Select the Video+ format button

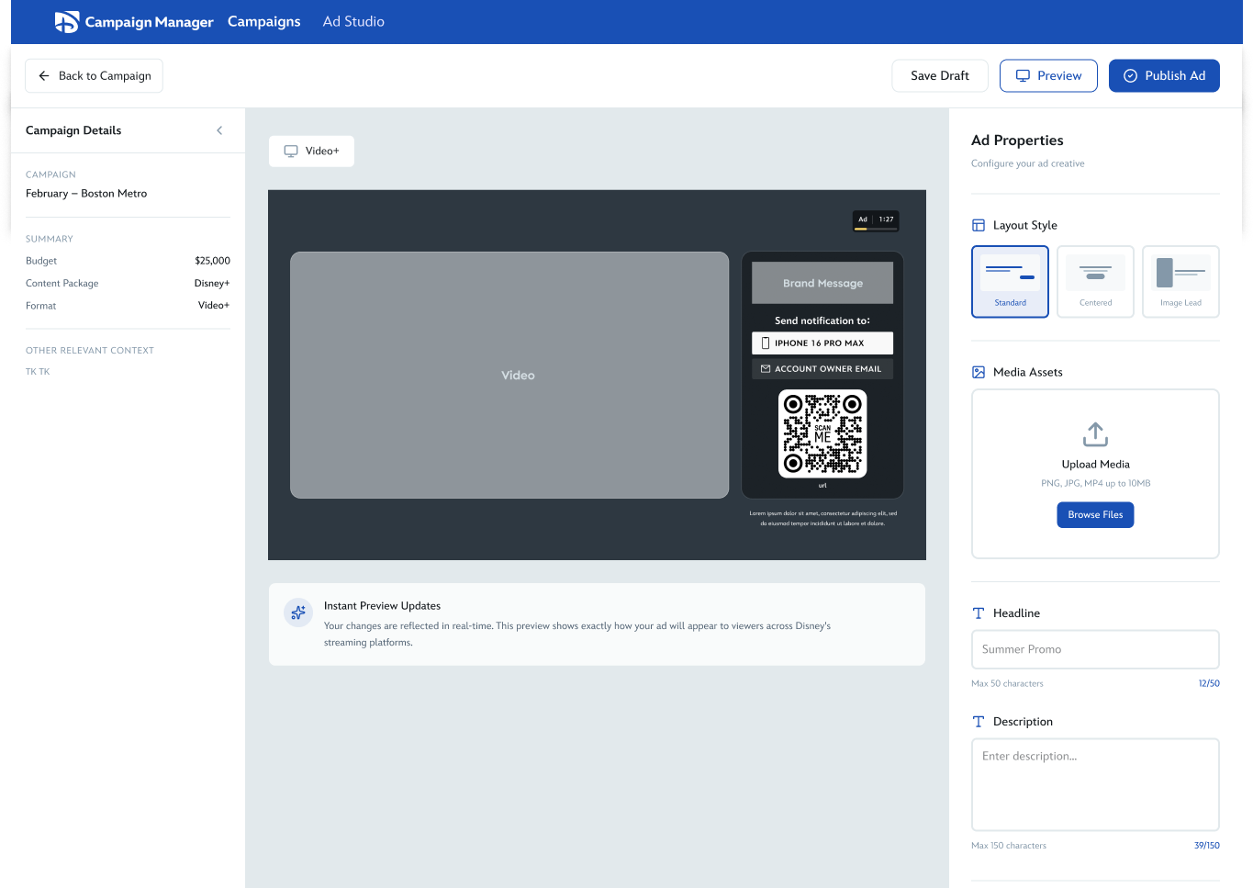(311, 151)
